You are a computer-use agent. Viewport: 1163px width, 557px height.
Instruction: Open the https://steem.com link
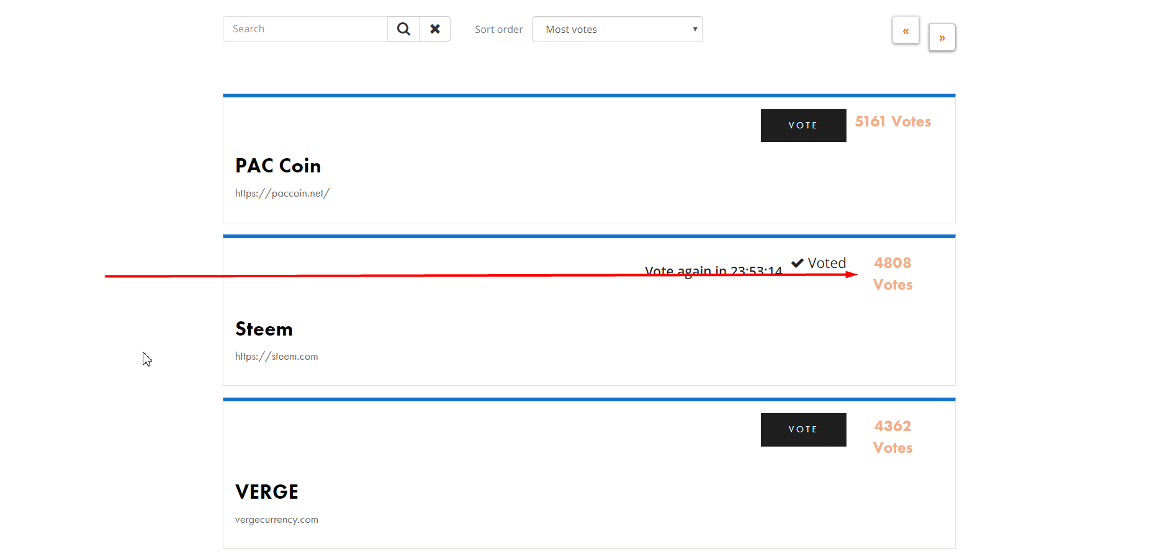pyautogui.click(x=276, y=357)
